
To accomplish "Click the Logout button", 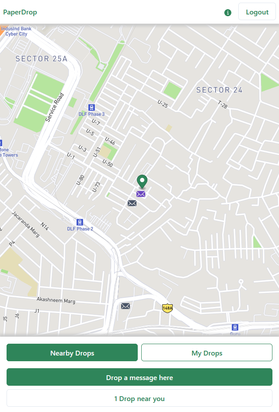I will click(257, 12).
